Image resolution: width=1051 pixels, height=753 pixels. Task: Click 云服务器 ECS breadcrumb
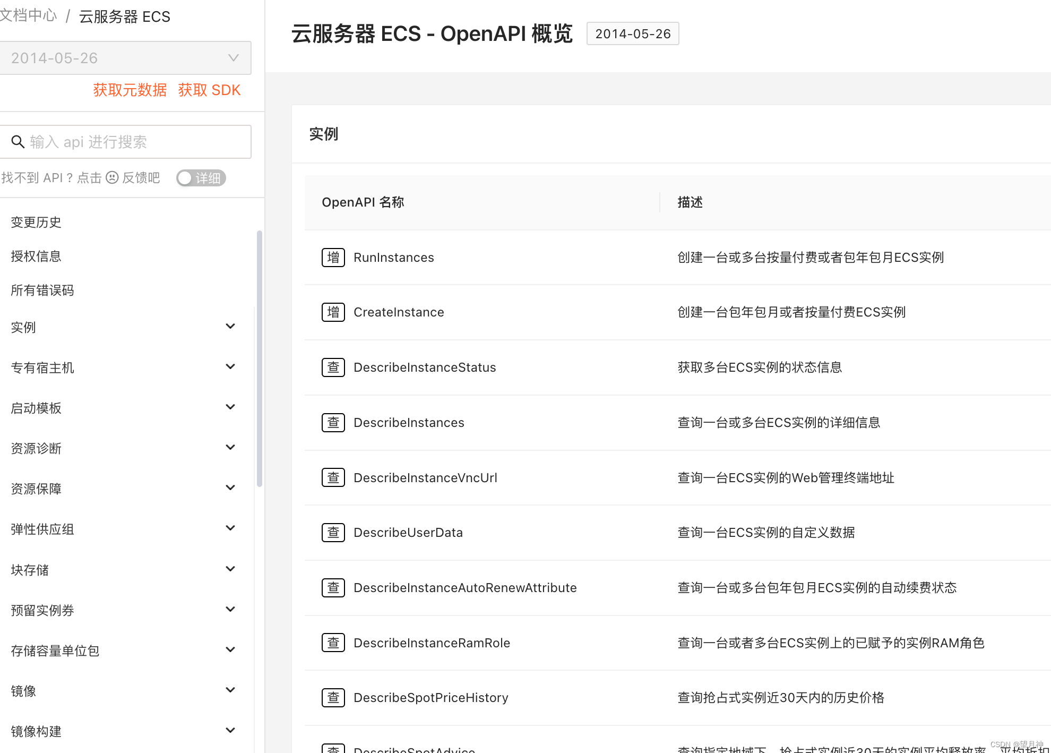(x=125, y=16)
